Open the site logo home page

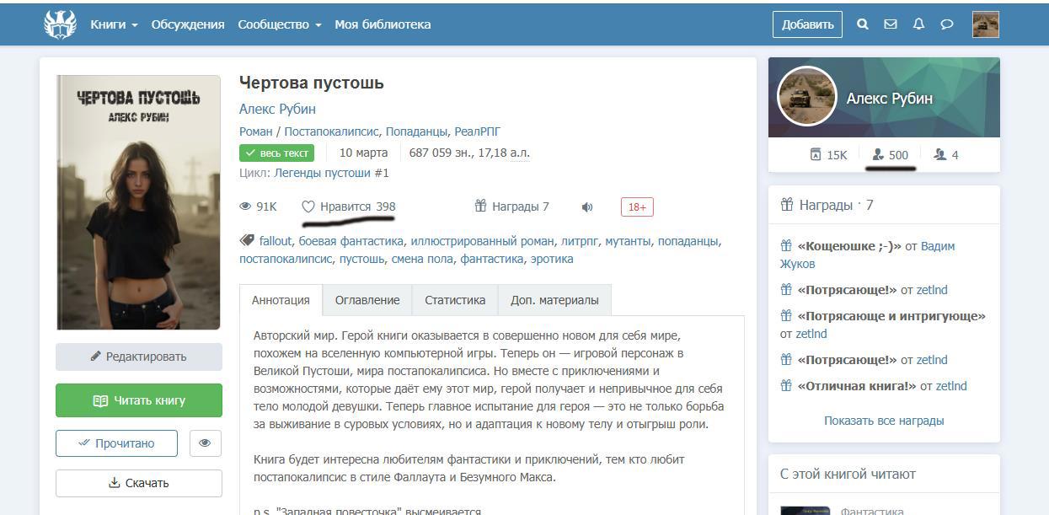click(x=60, y=24)
